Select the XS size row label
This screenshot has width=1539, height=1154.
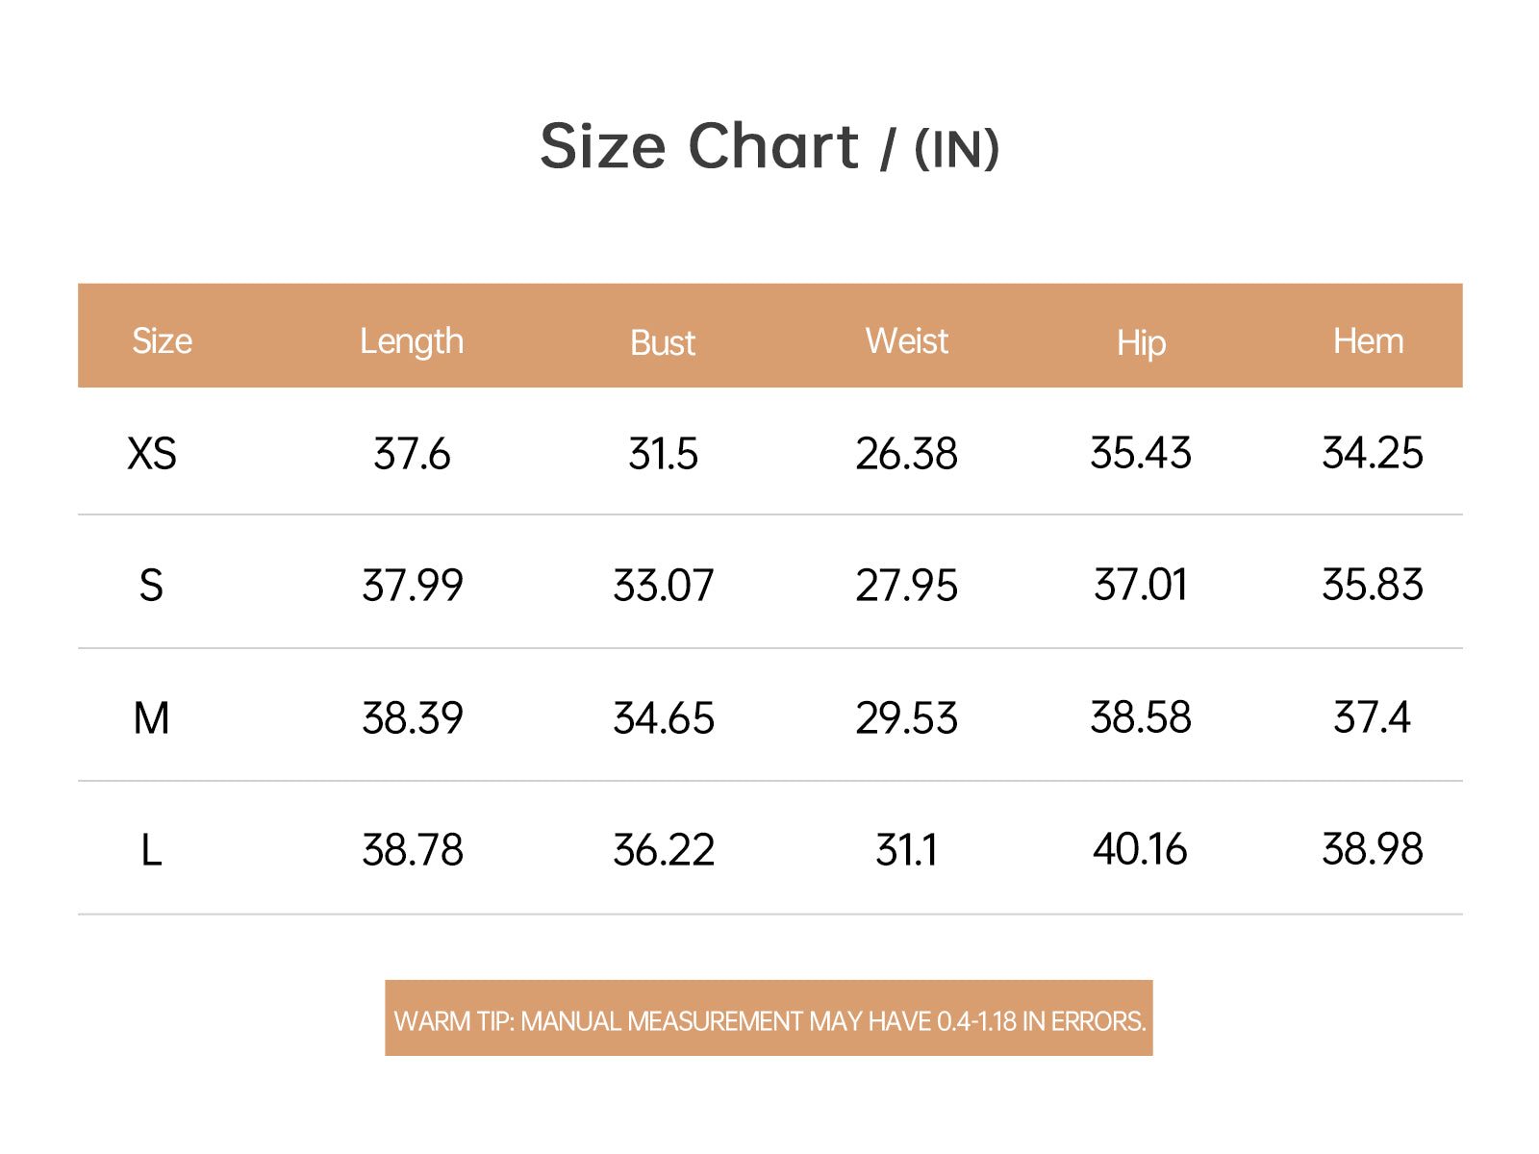(x=152, y=454)
